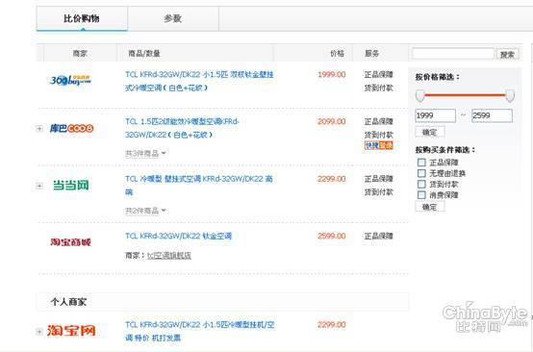Open the 360buy merchant logo

(x=70, y=81)
